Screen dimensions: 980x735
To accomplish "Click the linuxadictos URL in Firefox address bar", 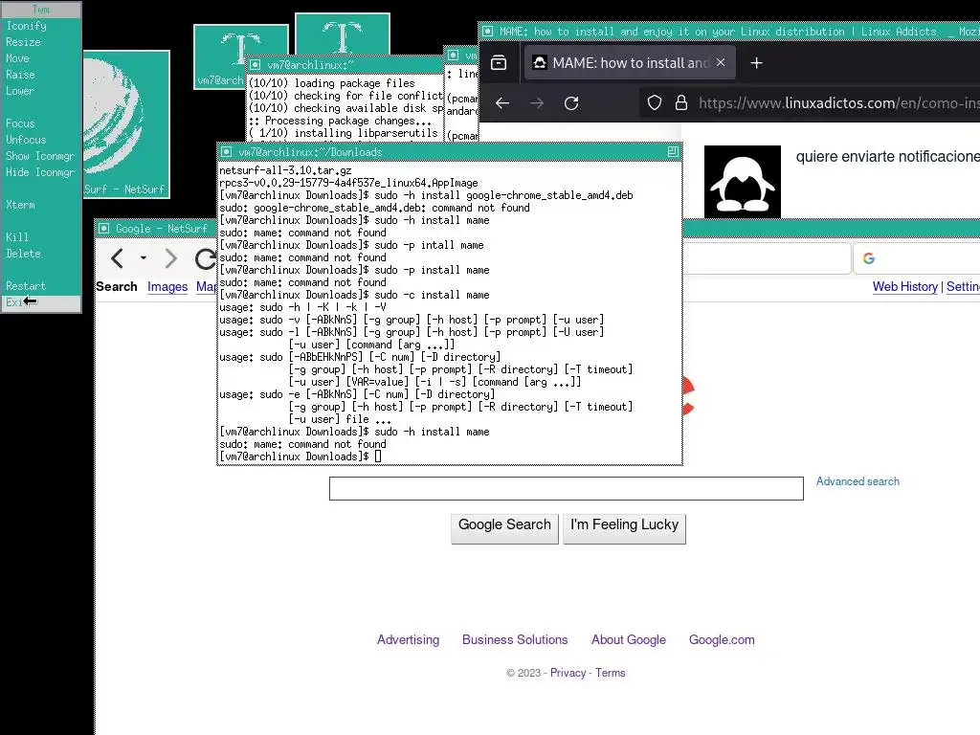I will 838,103.
